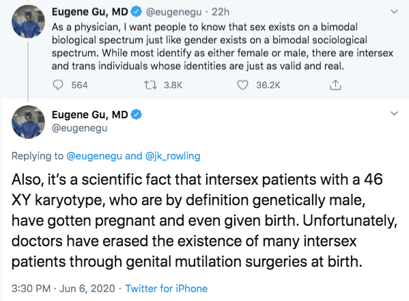Like the first tweet with heart icon
409x301 pixels.
click(x=242, y=85)
